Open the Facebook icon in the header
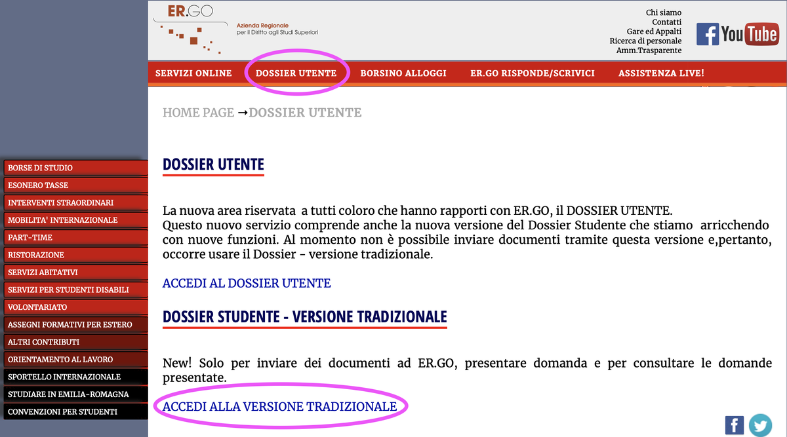Image resolution: width=787 pixels, height=437 pixels. (x=708, y=34)
